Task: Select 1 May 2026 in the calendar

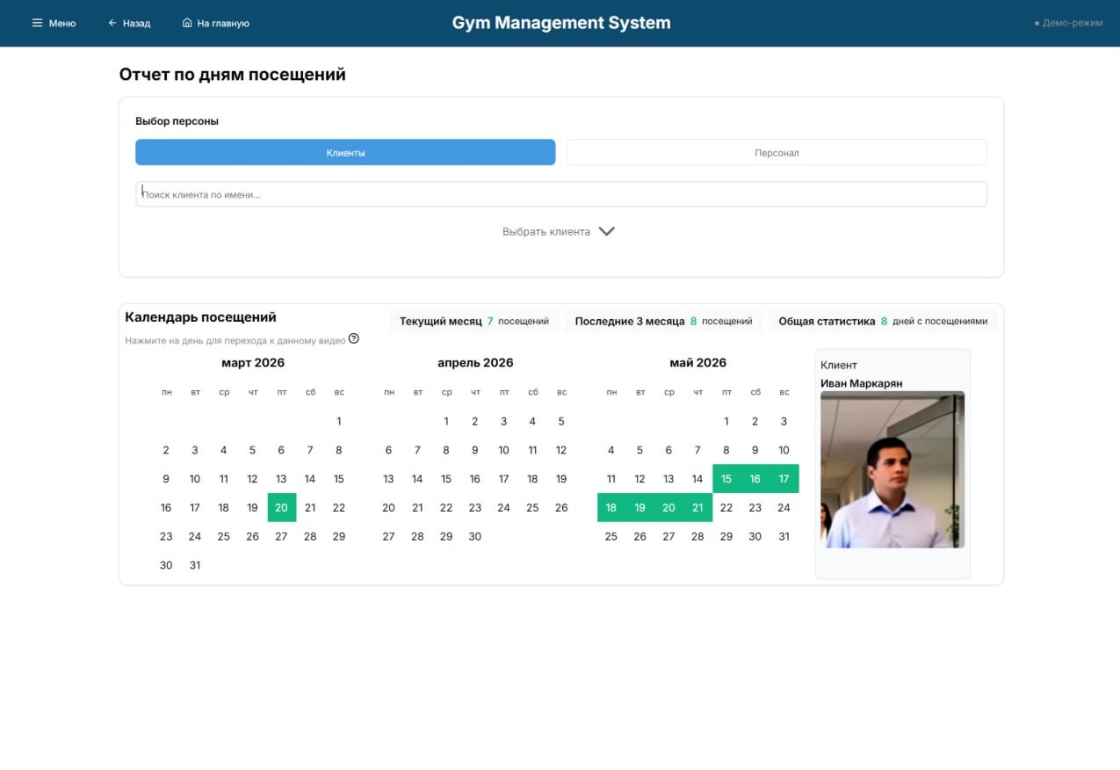Action: [x=726, y=421]
